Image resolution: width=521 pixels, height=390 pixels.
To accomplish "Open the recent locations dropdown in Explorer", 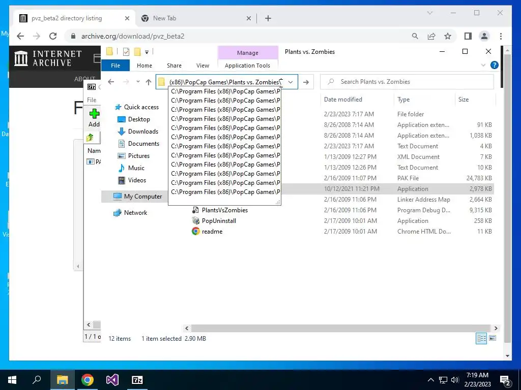I will [x=138, y=82].
